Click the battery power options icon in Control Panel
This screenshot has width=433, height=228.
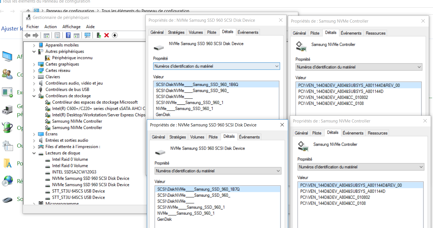8,128
